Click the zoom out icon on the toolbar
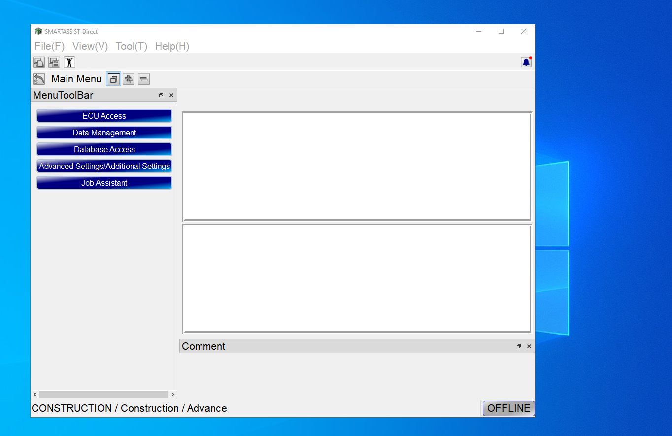 tap(143, 79)
